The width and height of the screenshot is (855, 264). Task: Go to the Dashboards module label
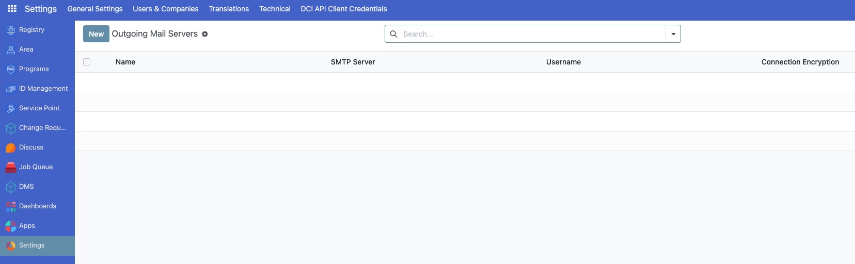point(38,206)
